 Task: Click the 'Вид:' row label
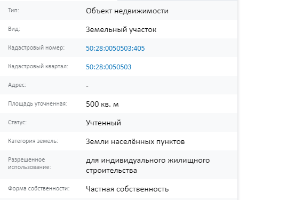coord(14,29)
